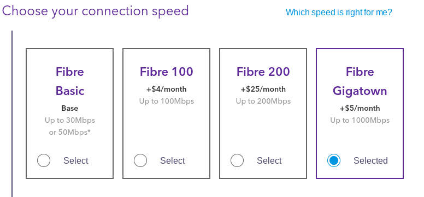Click the Up to 100Mbps description
Viewport: 424px width, 197px height.
[x=167, y=102]
